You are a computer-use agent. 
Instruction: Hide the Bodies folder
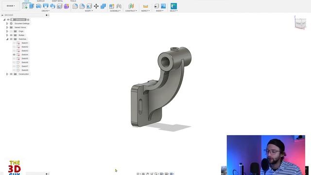[x=11, y=35]
